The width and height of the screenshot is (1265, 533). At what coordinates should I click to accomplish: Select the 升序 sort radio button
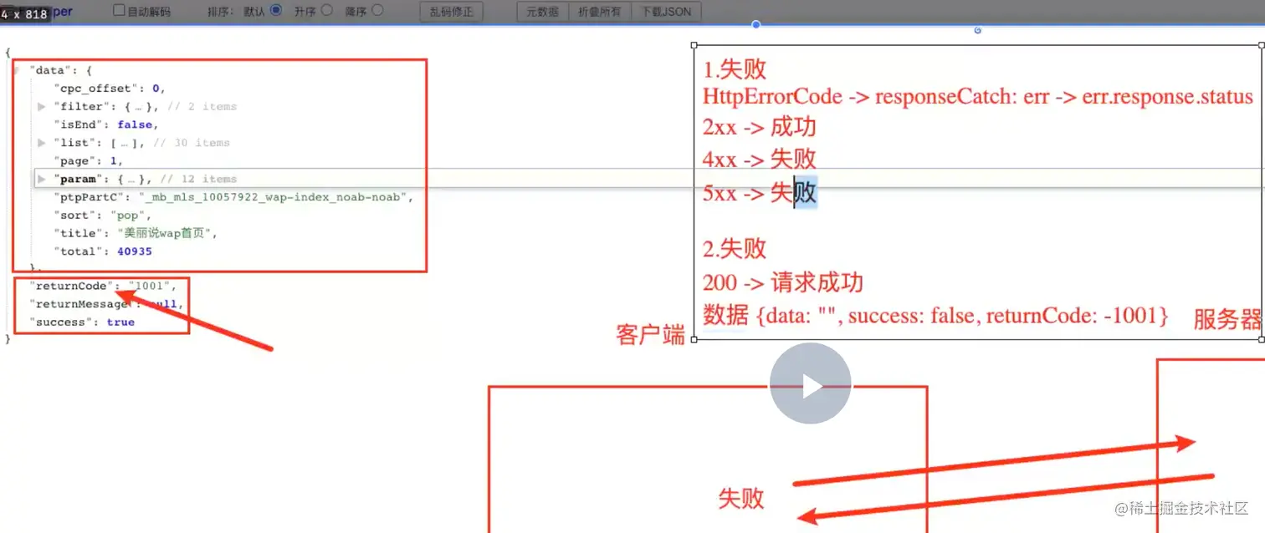pyautogui.click(x=326, y=11)
